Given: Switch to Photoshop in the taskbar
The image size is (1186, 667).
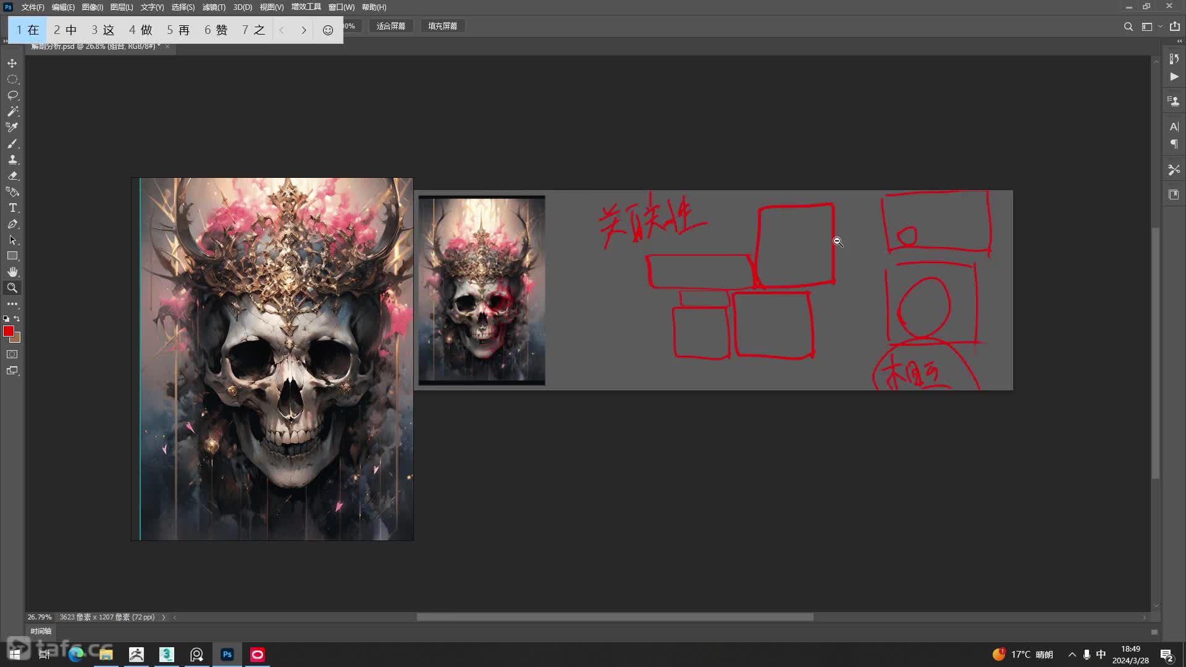Looking at the screenshot, I should [227, 654].
